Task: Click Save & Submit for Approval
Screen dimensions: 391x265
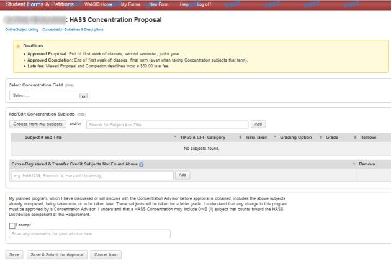Action: (57, 254)
